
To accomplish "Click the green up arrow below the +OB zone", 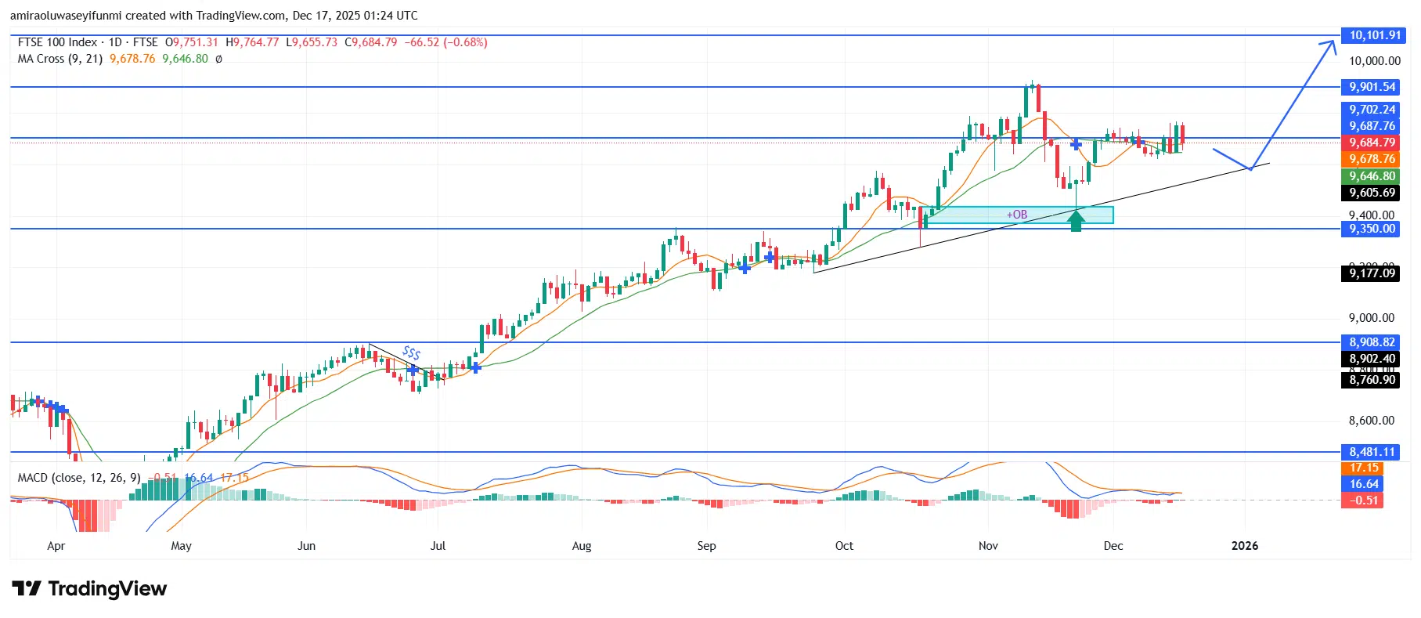I will [1076, 222].
